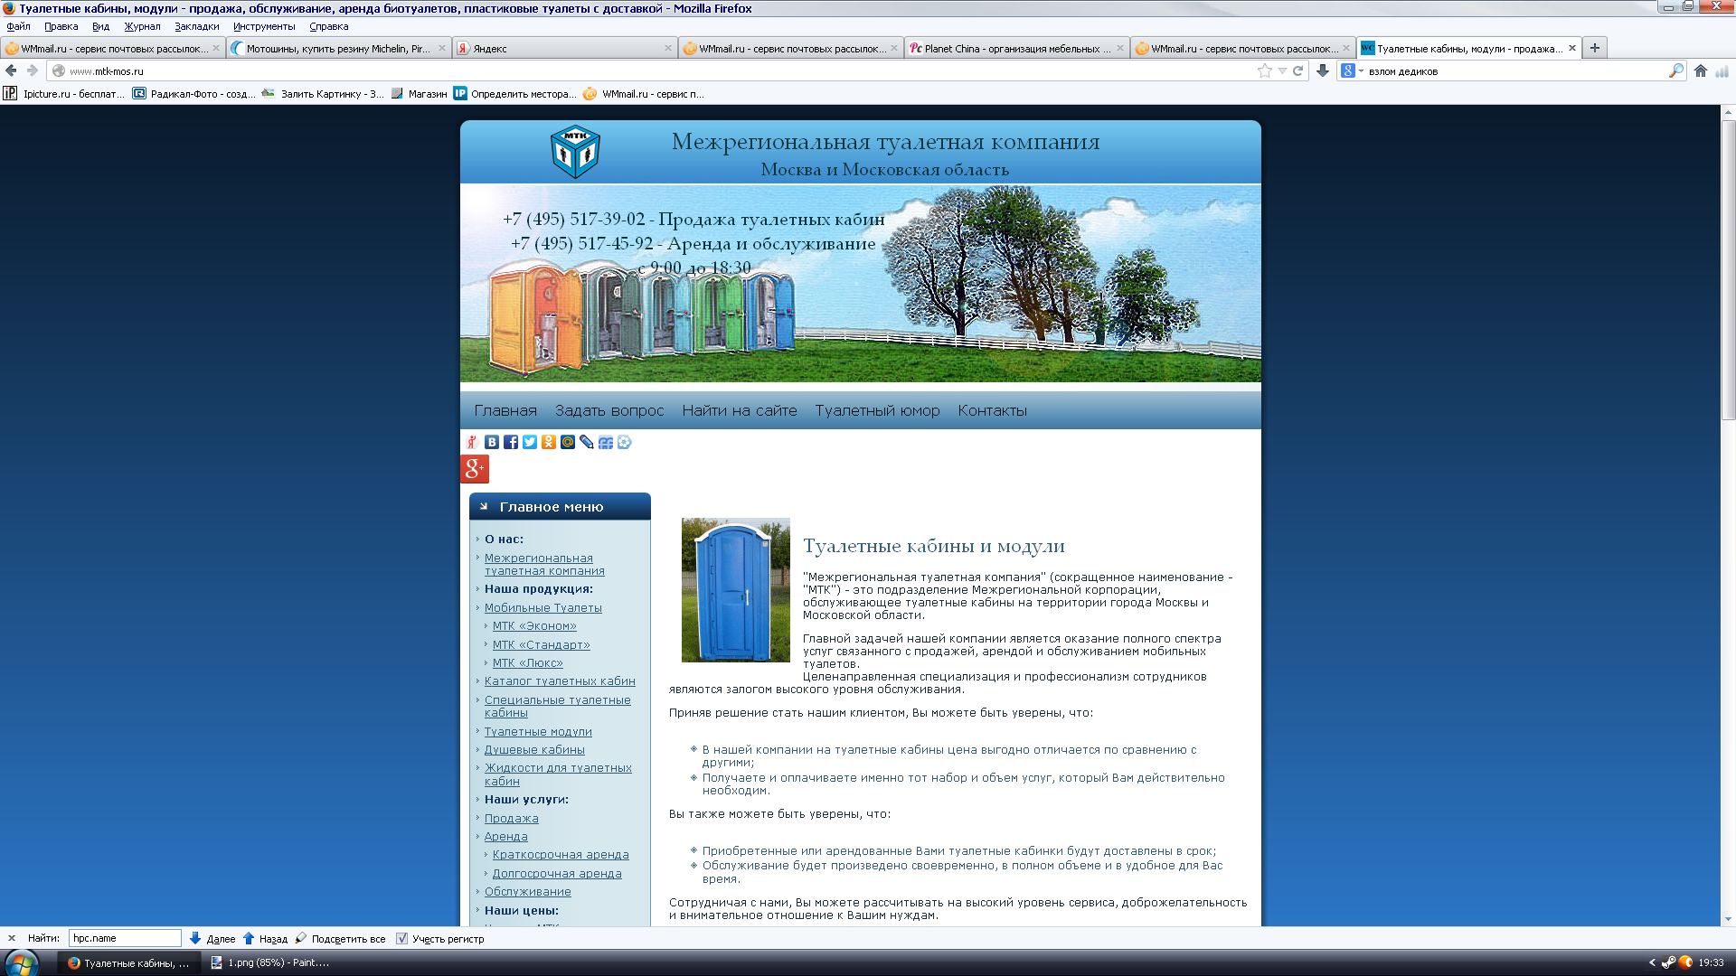Open the Закладки menu
Viewport: 1736px width, 976px height.
(x=196, y=26)
